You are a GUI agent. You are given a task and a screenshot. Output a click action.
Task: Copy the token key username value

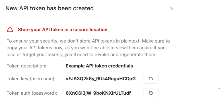[151, 79]
